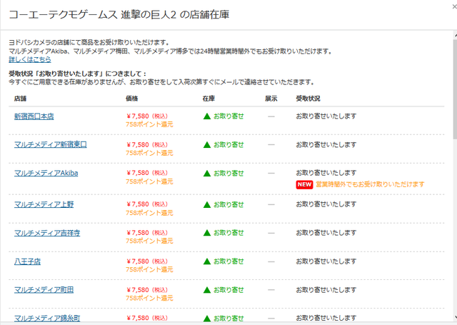Click お取り寄せいたします status for マルチメディア新宿東口

click(326, 144)
